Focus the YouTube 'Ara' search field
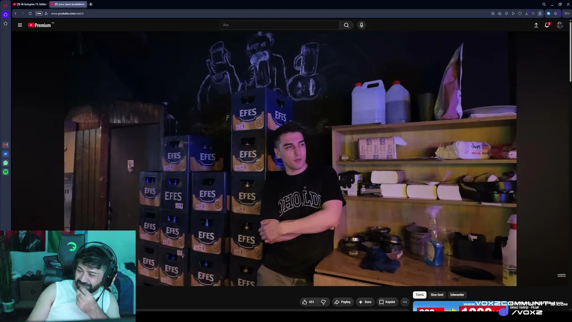Viewport: 572px width, 322px height. (x=279, y=25)
